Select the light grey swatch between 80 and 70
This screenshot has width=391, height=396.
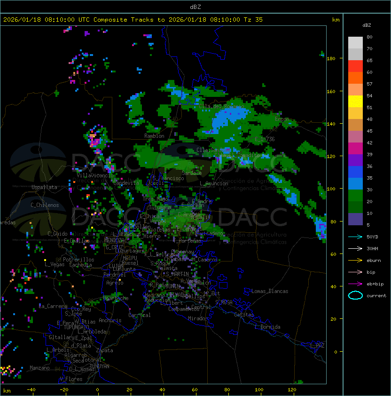click(355, 43)
